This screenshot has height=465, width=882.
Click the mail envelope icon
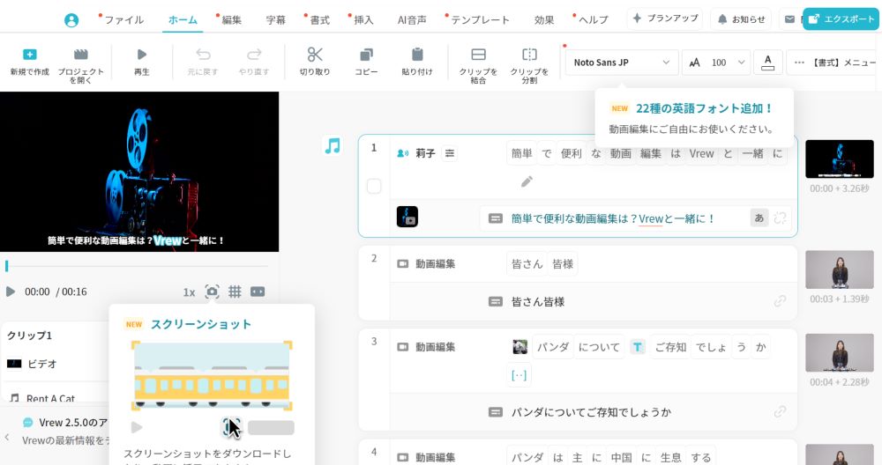pyautogui.click(x=789, y=19)
